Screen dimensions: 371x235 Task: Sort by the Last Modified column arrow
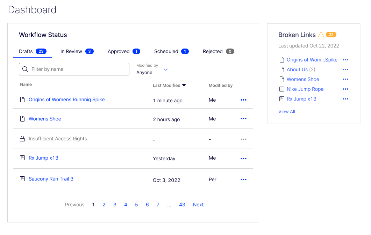coord(184,85)
